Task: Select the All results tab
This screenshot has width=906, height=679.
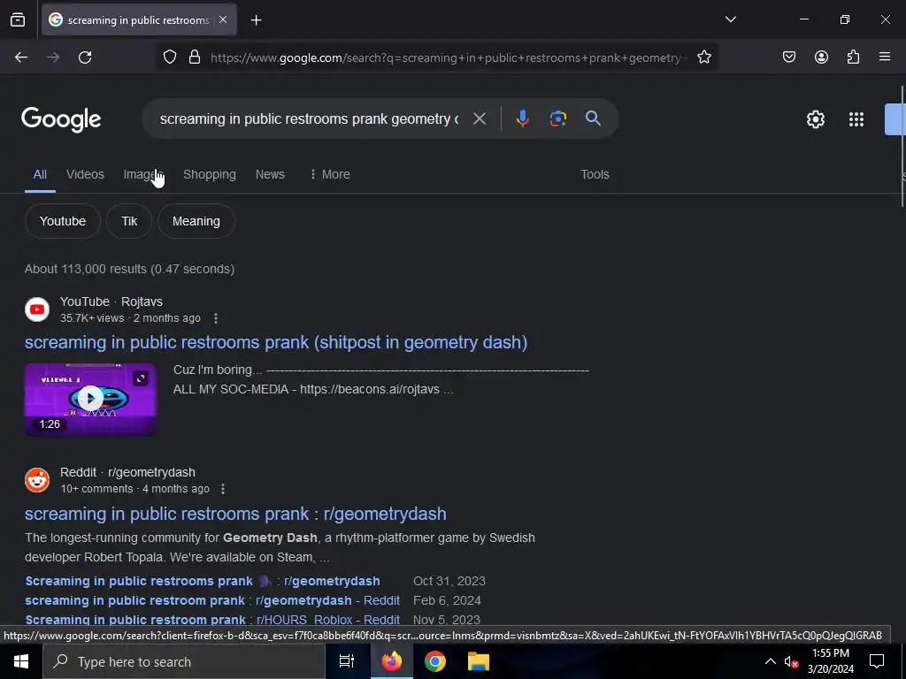Action: (x=40, y=174)
